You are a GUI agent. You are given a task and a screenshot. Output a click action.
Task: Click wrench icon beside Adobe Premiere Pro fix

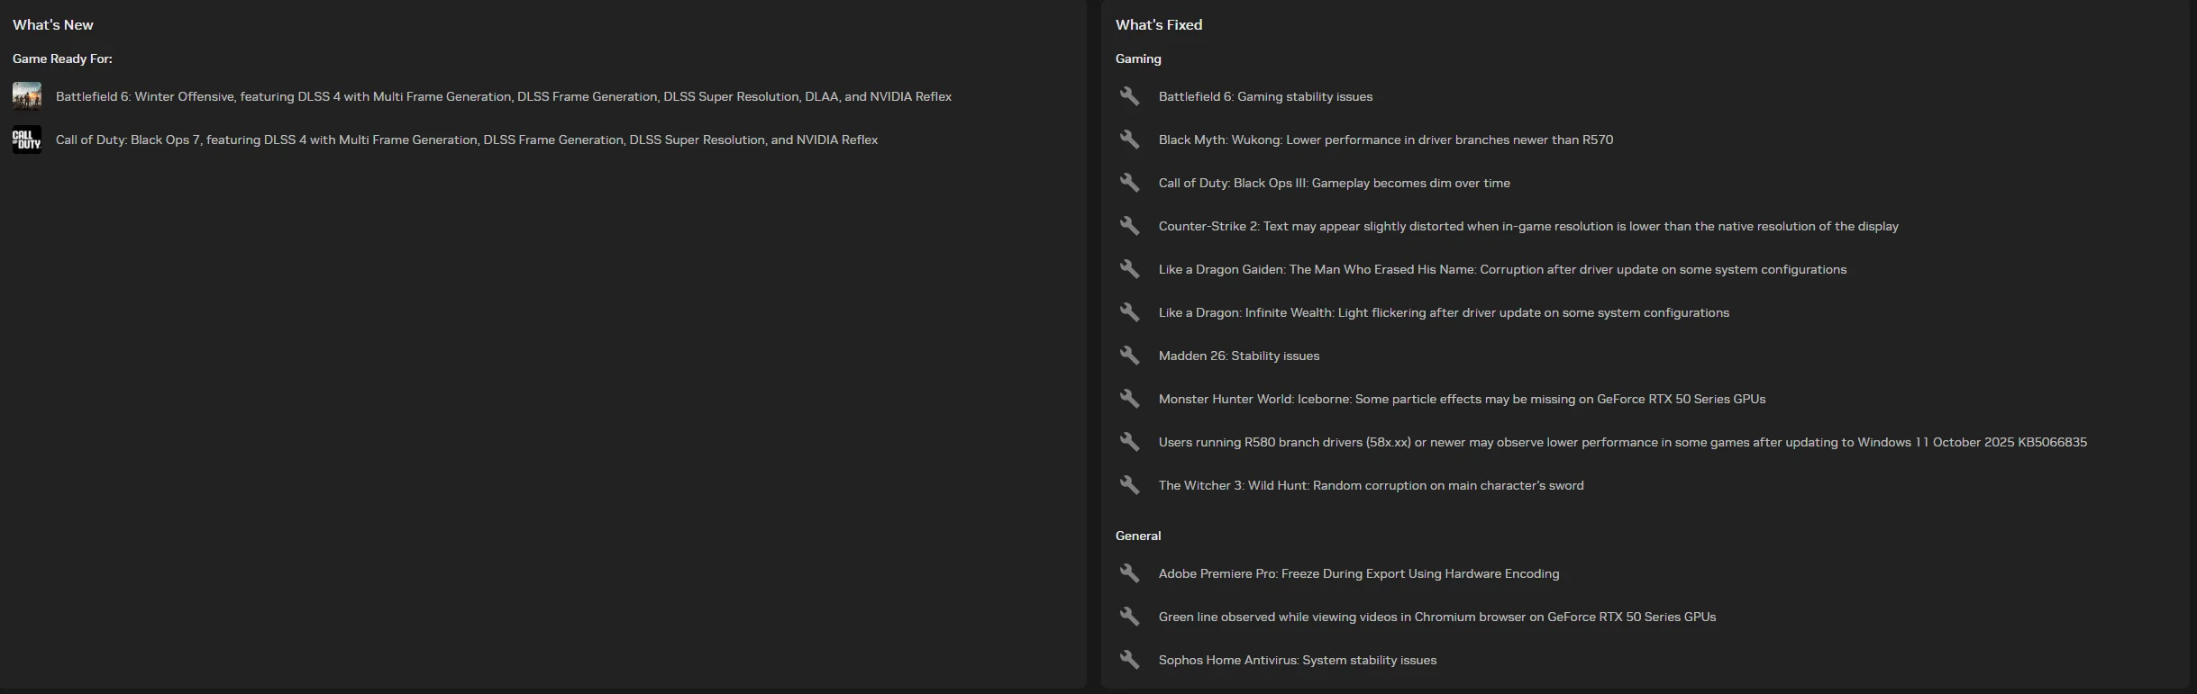point(1129,573)
